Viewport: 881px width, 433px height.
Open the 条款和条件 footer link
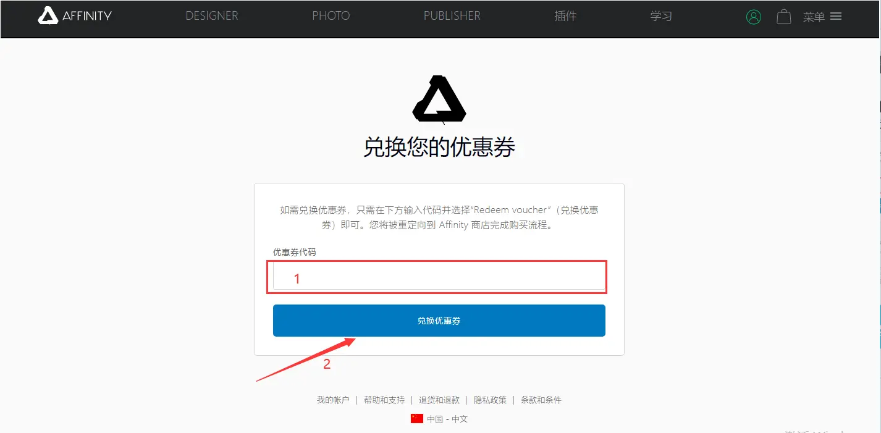pyautogui.click(x=541, y=400)
